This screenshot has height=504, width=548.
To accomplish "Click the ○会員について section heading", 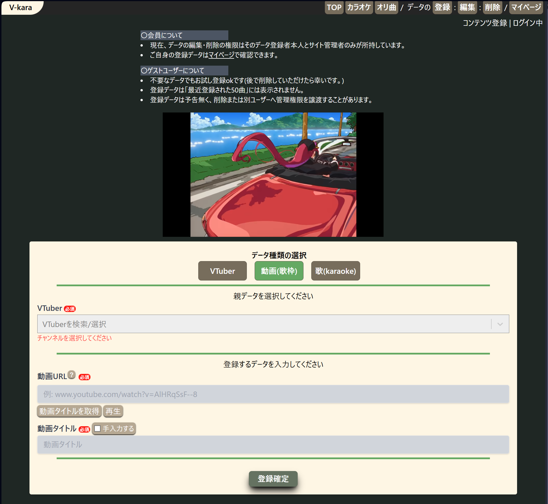I will coord(184,35).
